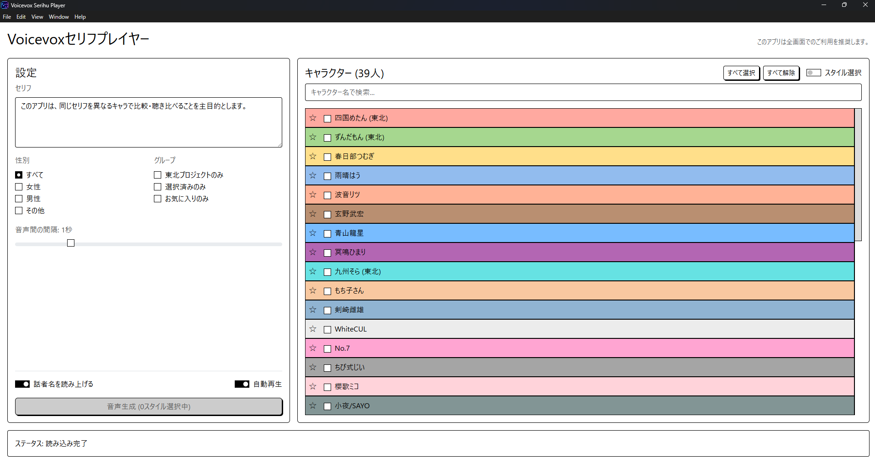
Task: Click the すべて解除 button
Action: coord(781,73)
